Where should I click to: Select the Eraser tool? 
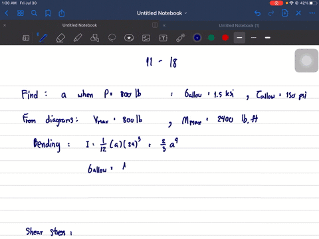(x=60, y=38)
